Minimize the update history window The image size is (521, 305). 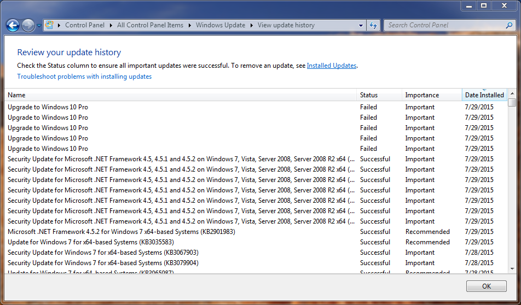click(x=469, y=5)
